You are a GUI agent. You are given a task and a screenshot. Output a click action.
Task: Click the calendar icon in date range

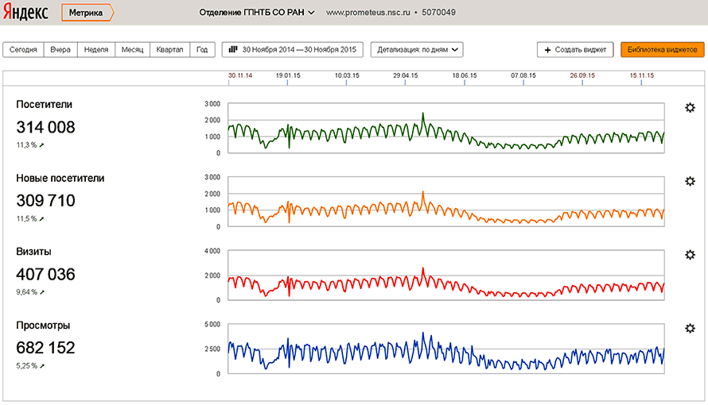point(233,49)
